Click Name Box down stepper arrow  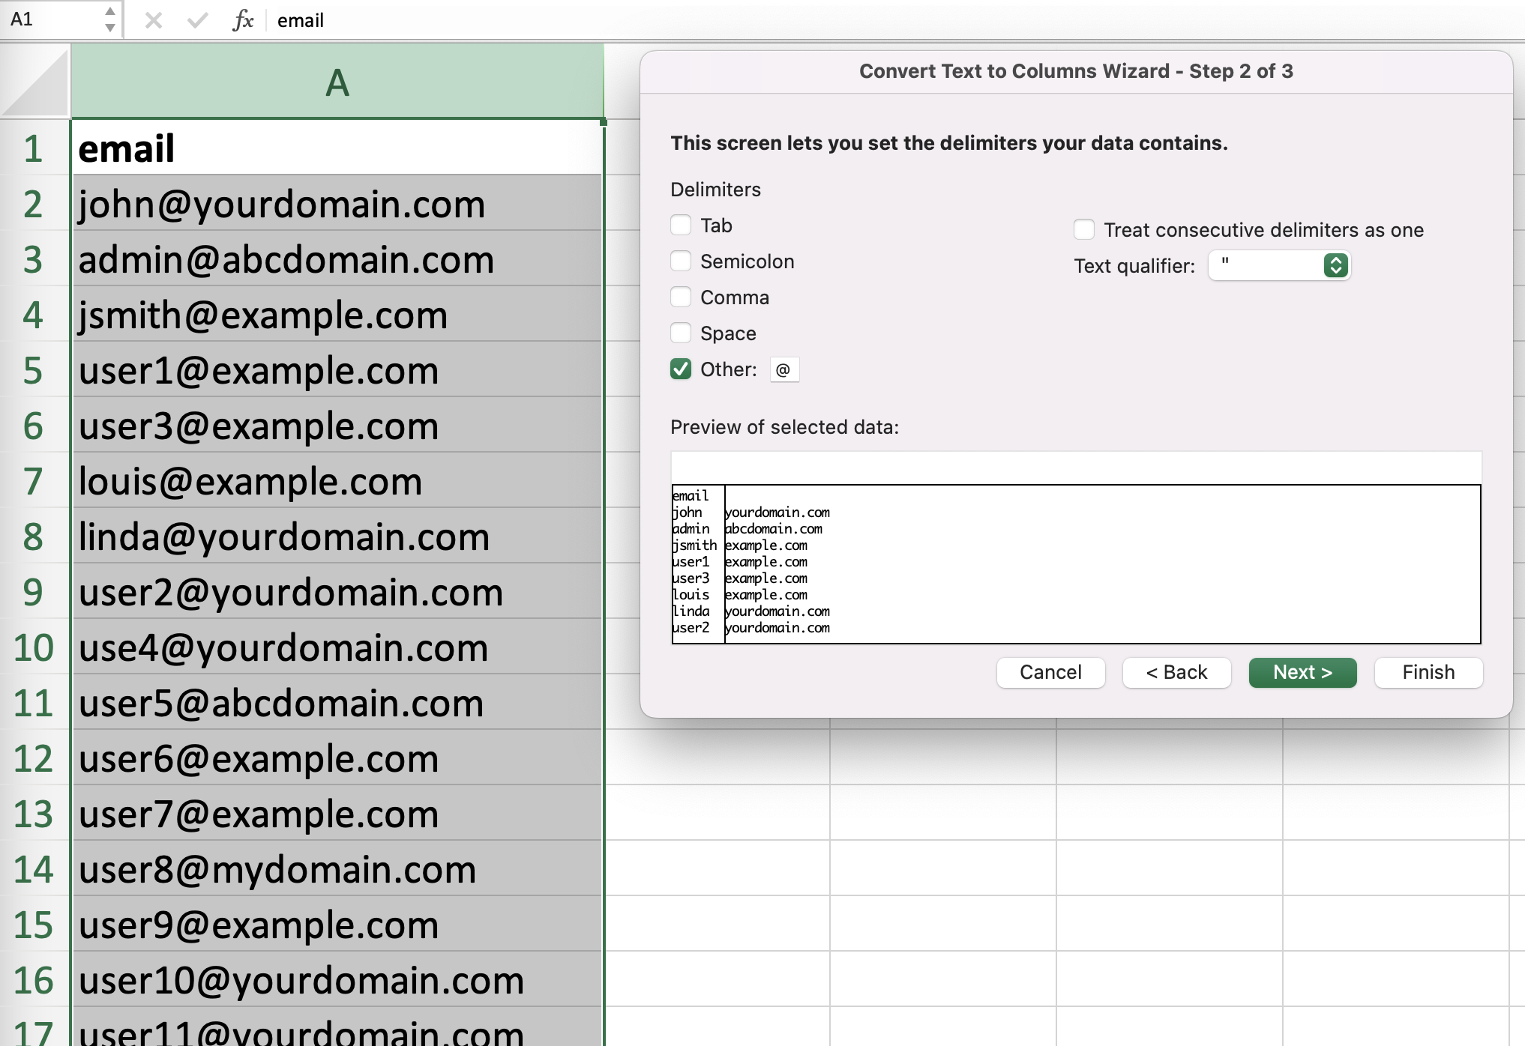pyautogui.click(x=110, y=28)
